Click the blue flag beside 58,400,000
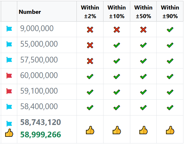Viewport: 184px width, 144px height. (9, 107)
